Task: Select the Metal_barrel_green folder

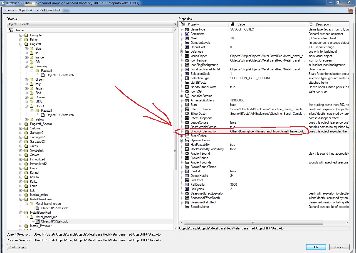Action: 48,204
